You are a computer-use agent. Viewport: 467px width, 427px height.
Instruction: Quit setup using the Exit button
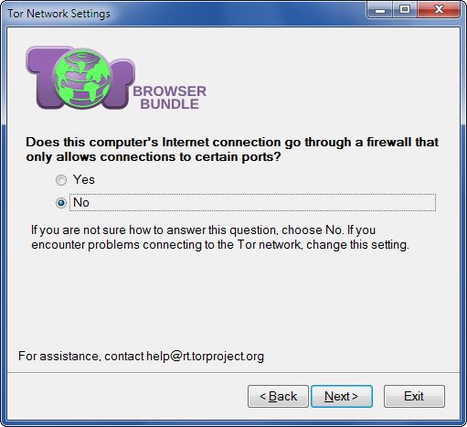(x=414, y=396)
